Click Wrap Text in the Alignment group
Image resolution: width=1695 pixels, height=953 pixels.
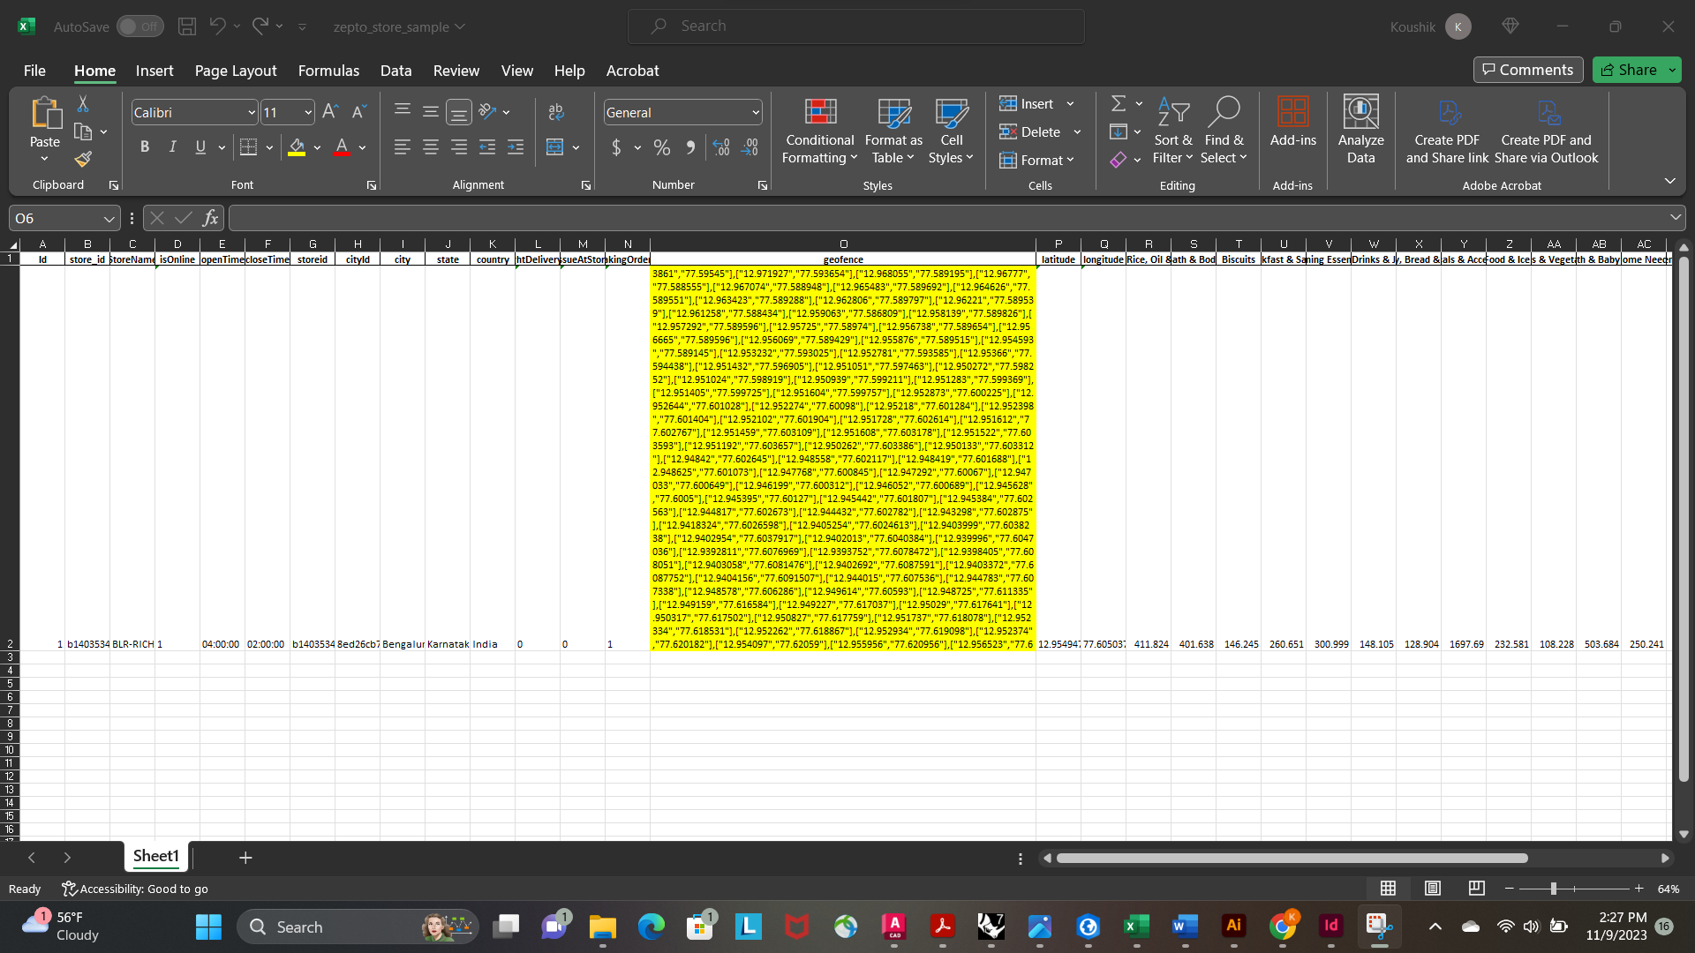tap(556, 112)
